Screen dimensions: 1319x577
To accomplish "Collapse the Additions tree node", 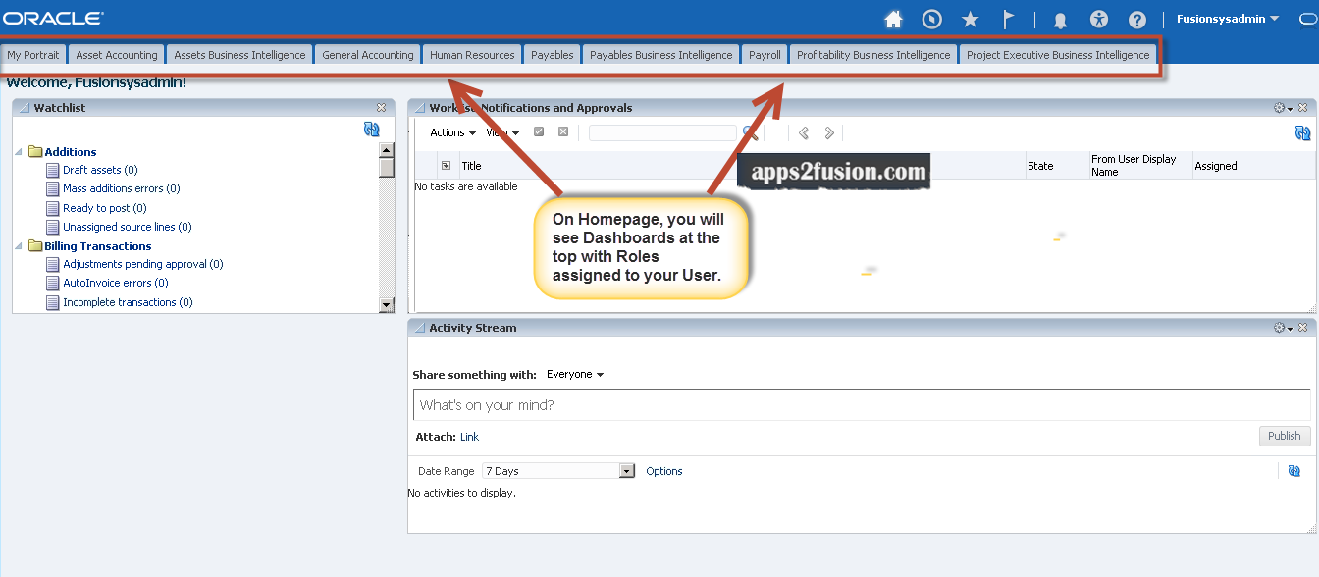I will pyautogui.click(x=20, y=152).
